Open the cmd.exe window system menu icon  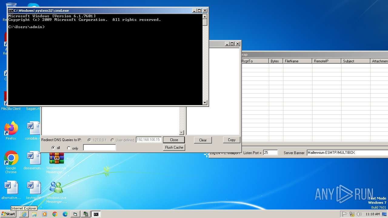point(11,11)
